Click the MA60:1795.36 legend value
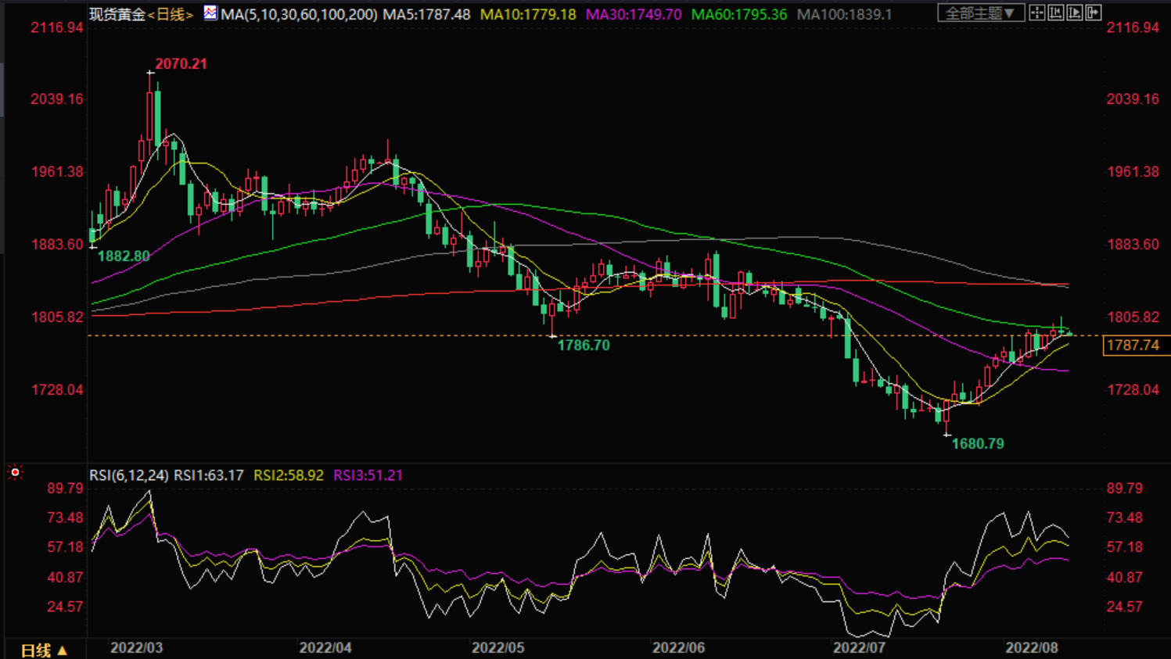1171x659 pixels. tap(738, 14)
